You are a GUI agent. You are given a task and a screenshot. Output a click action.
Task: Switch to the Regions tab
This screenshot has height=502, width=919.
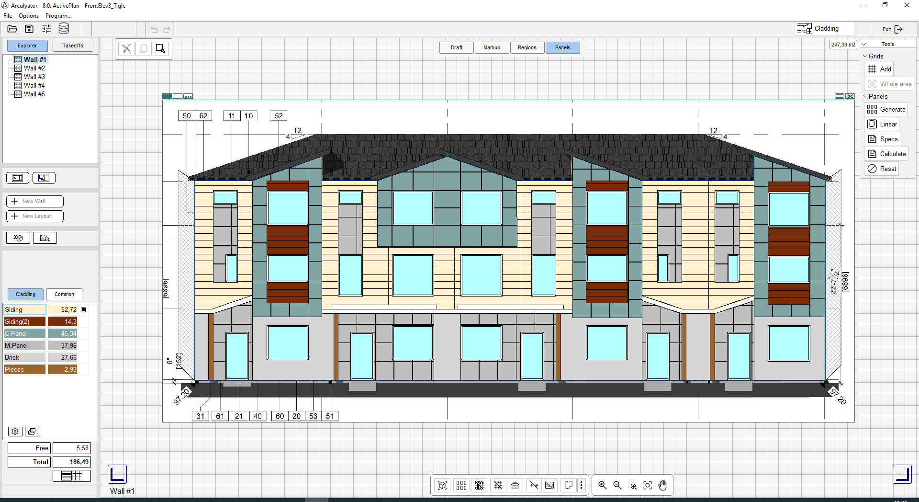[527, 47]
